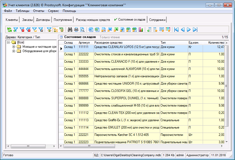
Task: Open the SQL query viewer icon
Action: (62, 30)
